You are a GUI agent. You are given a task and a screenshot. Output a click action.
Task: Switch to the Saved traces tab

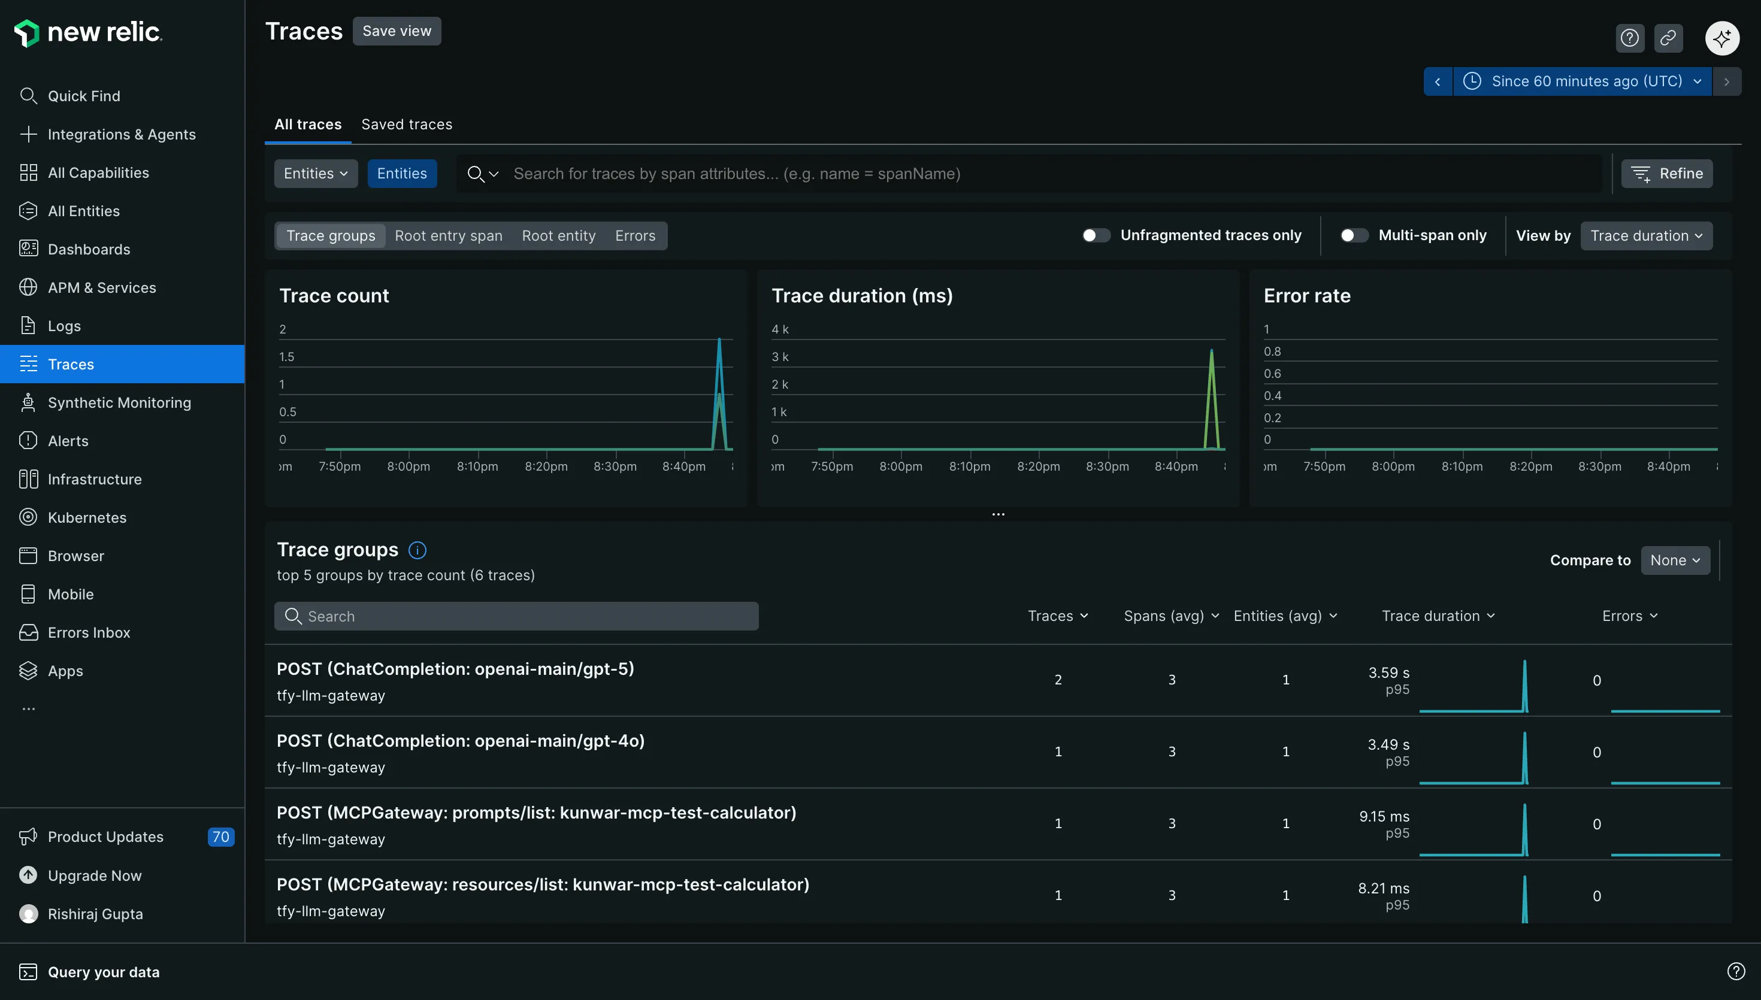pos(407,125)
